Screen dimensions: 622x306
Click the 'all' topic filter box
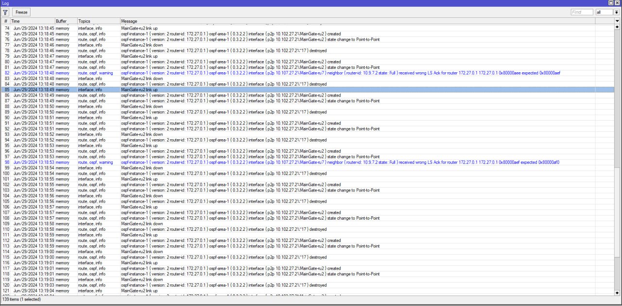tap(605, 12)
